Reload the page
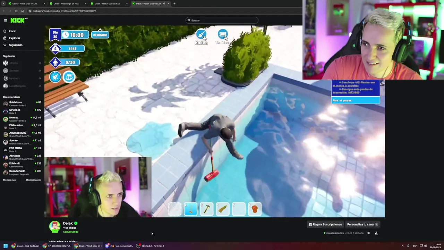 tap(16, 11)
